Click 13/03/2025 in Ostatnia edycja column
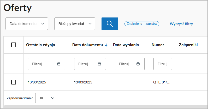The width and height of the screenshot is (208, 109). (x=37, y=82)
